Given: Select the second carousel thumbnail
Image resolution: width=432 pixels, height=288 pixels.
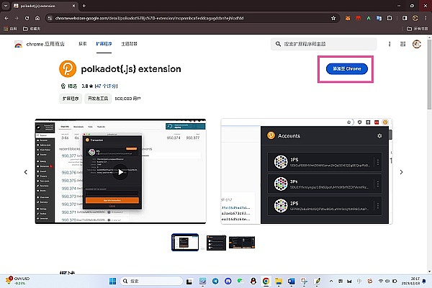Looking at the screenshot, I should point(215,243).
